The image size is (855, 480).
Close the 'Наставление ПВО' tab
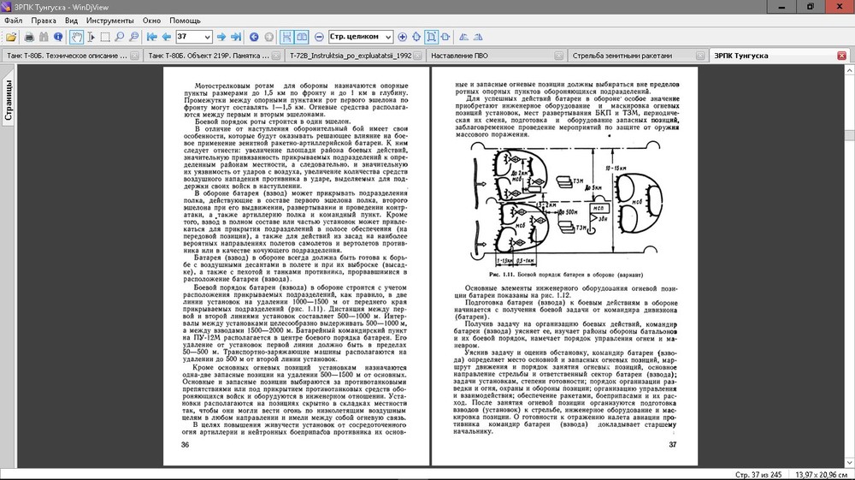pos(558,56)
